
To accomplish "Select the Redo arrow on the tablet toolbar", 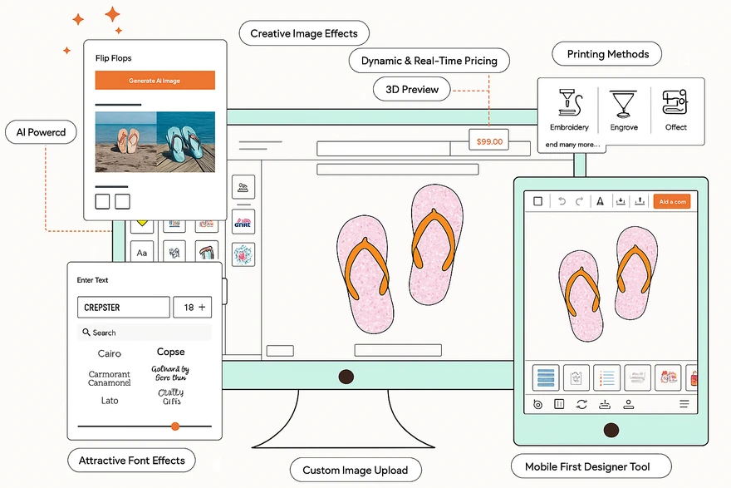I will pyautogui.click(x=579, y=201).
